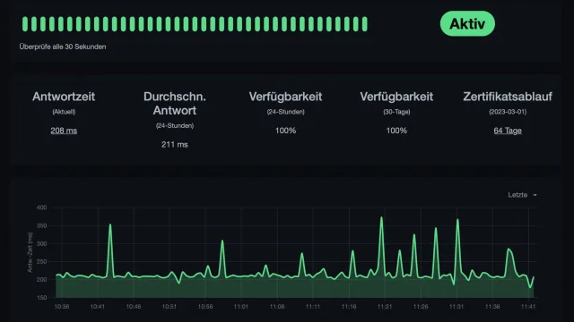Click the (2023-03-01) certificate date text

[508, 112]
